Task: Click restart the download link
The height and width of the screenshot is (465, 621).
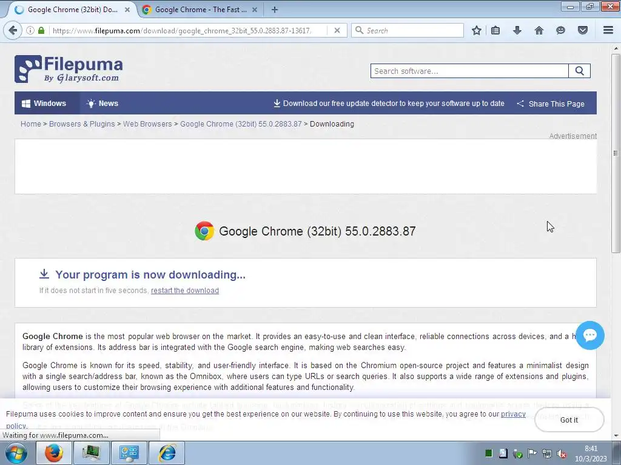Action: click(x=185, y=291)
